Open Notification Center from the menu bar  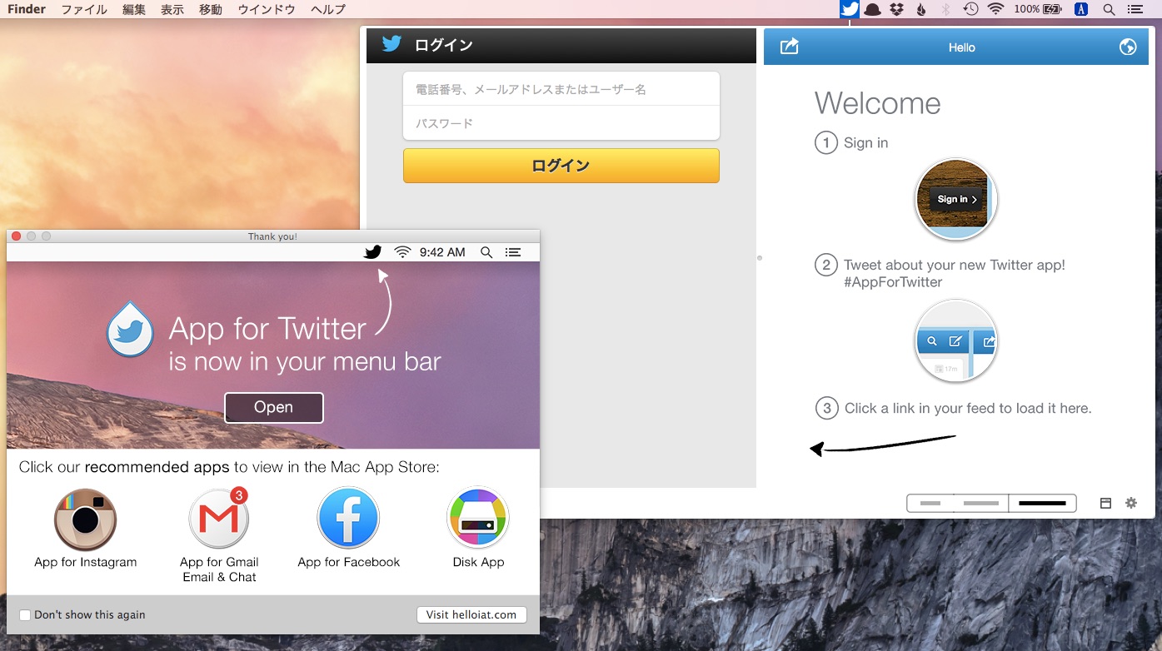pos(1135,10)
